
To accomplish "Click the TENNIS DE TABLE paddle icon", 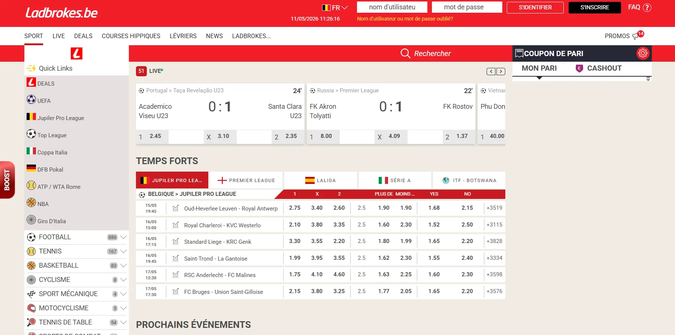I will pyautogui.click(x=31, y=322).
